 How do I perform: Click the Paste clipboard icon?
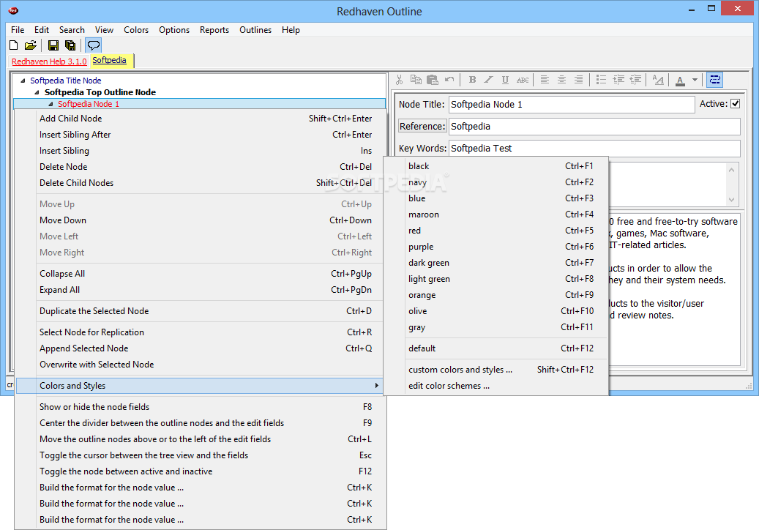pyautogui.click(x=433, y=80)
